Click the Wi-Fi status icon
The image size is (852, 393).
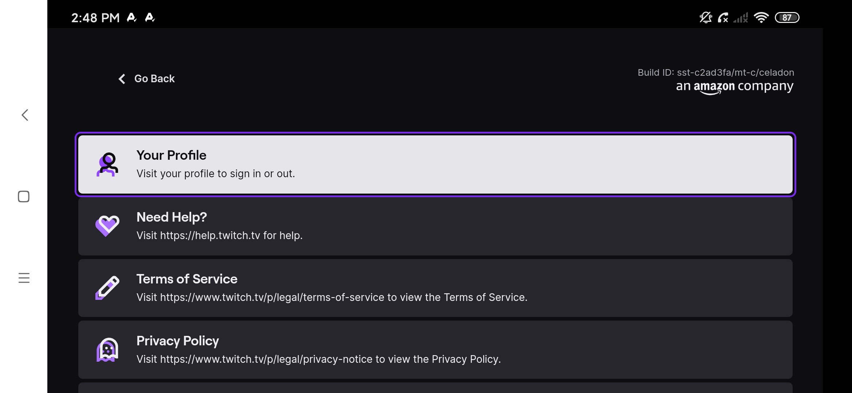(762, 17)
